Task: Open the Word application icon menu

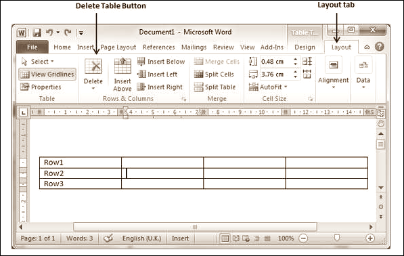Action: point(22,33)
